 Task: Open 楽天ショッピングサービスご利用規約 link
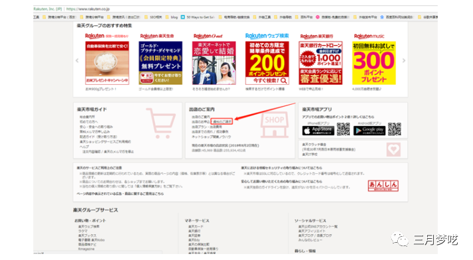[x=105, y=141]
